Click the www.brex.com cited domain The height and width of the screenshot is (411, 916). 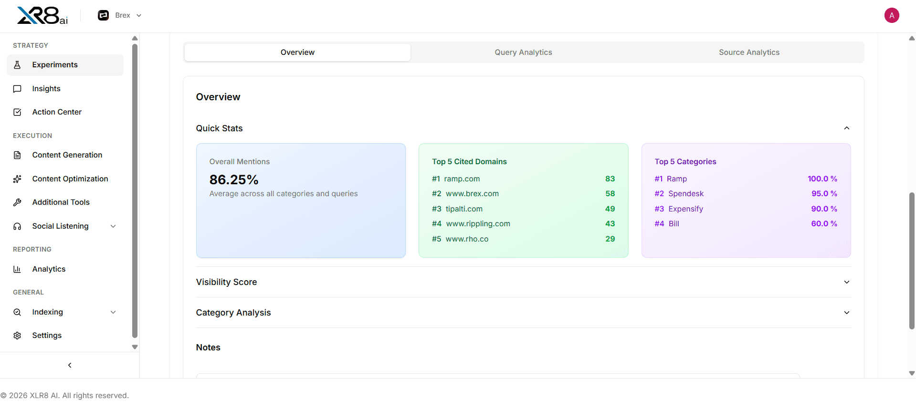(x=472, y=194)
